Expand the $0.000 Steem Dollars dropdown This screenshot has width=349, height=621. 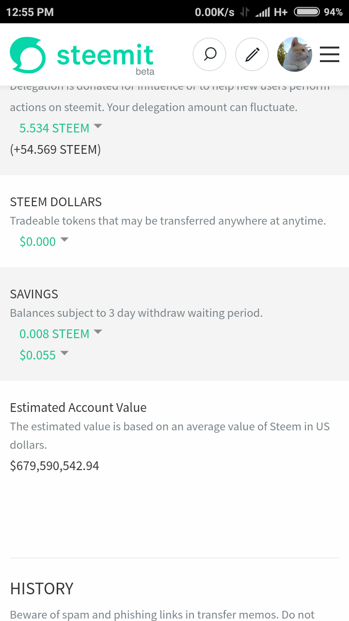click(x=44, y=242)
